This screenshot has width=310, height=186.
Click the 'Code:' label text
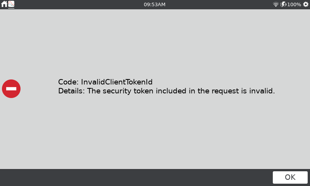click(69, 82)
